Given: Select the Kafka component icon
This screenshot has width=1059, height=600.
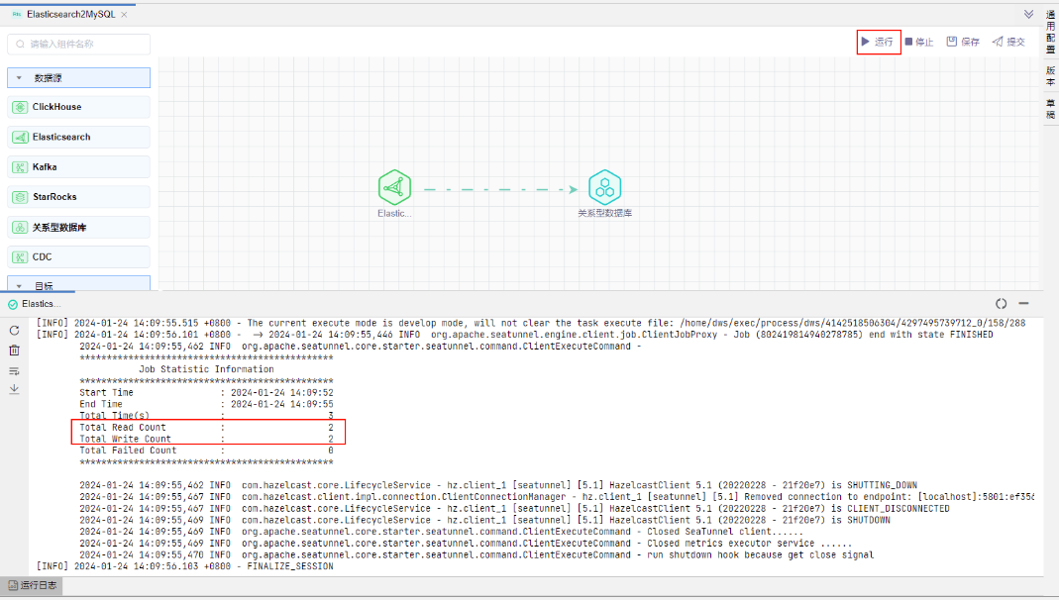Looking at the screenshot, I should point(20,167).
